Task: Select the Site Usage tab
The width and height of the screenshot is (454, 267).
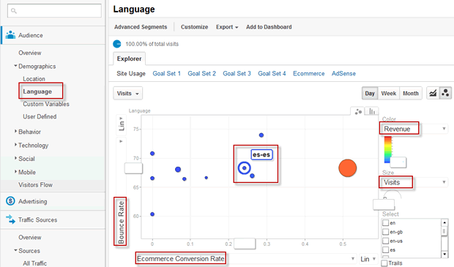Action: [x=131, y=73]
